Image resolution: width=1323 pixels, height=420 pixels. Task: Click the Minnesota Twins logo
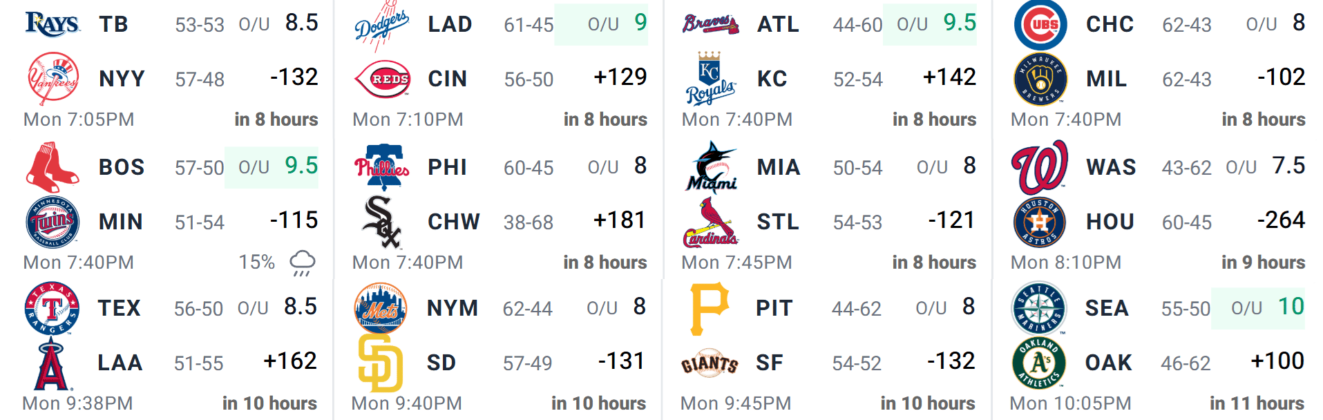pyautogui.click(x=53, y=222)
